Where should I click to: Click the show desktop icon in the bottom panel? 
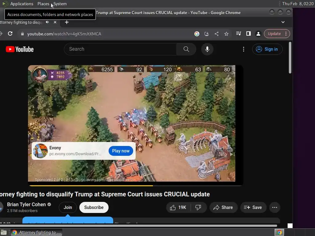pos(4,232)
